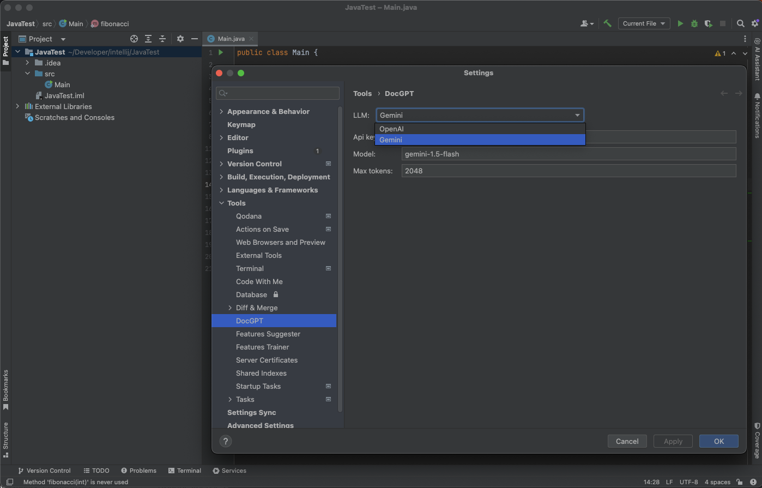The image size is (762, 488).
Task: Click Cancel in Settings dialog
Action: point(627,441)
